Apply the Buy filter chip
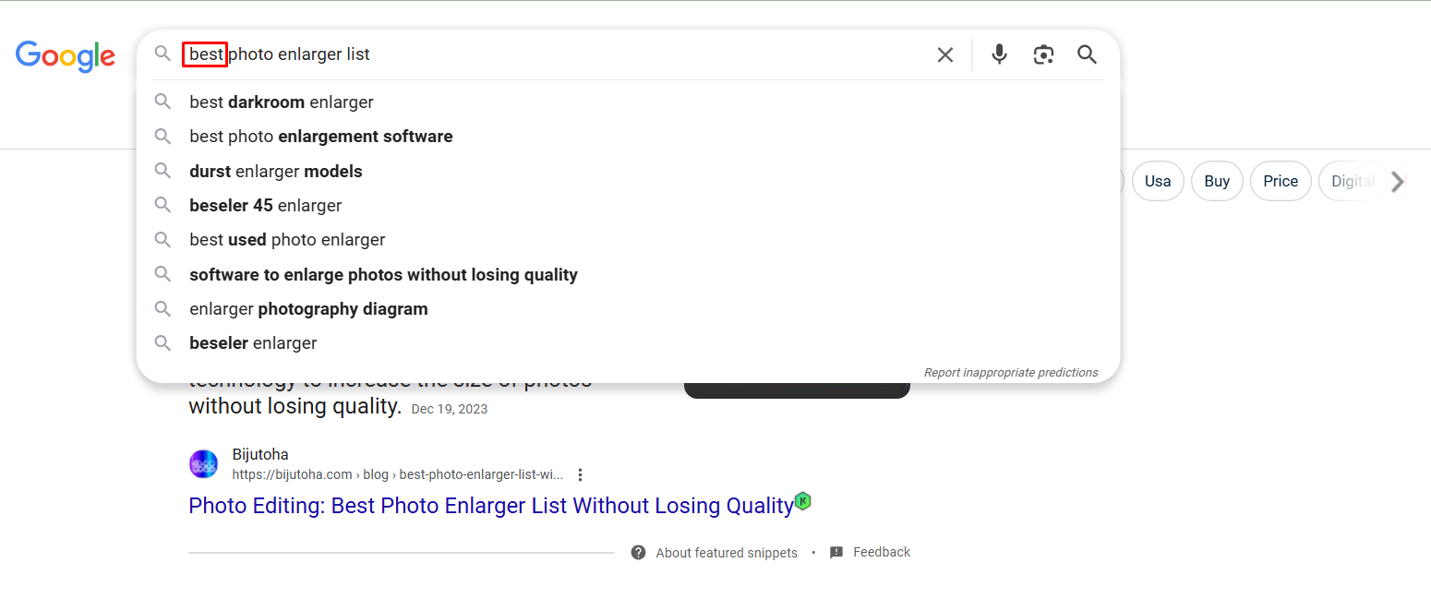Image resolution: width=1431 pixels, height=611 pixels. pos(1217,181)
